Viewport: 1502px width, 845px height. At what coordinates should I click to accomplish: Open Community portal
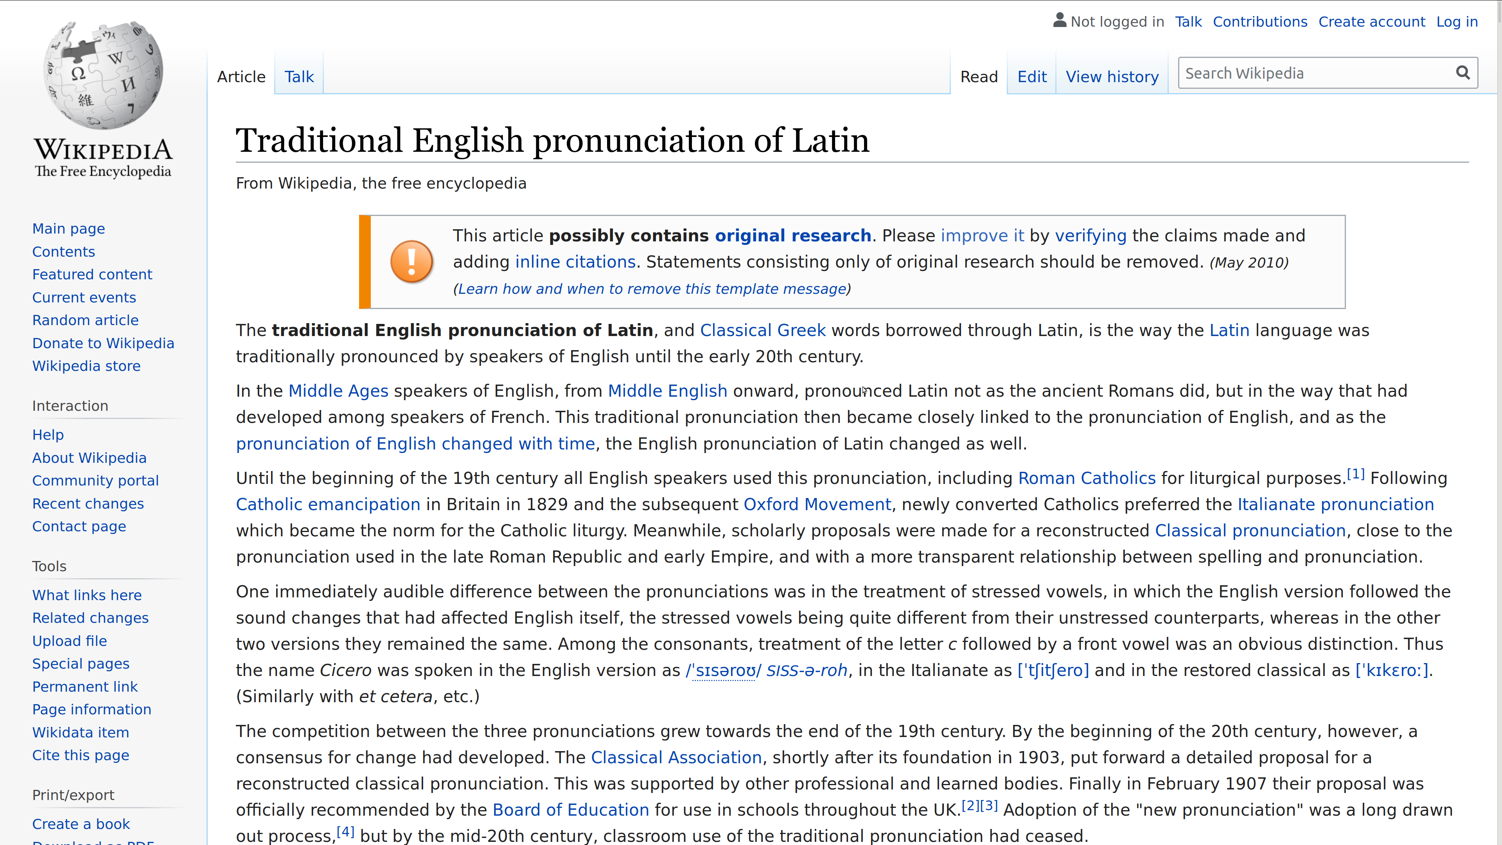tap(95, 480)
